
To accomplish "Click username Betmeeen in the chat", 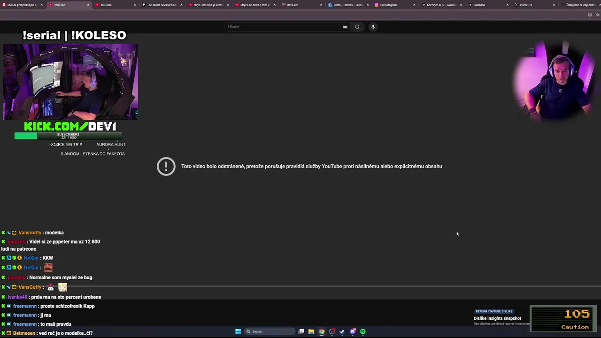I will coord(24,333).
